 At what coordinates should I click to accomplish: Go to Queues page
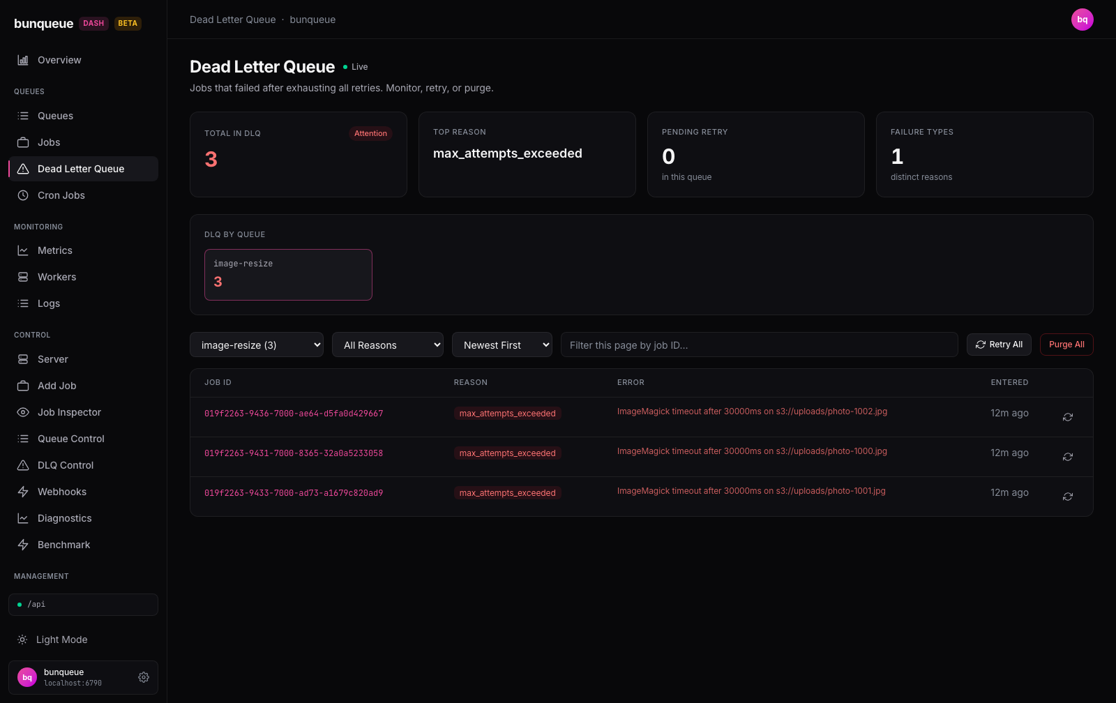[83, 116]
